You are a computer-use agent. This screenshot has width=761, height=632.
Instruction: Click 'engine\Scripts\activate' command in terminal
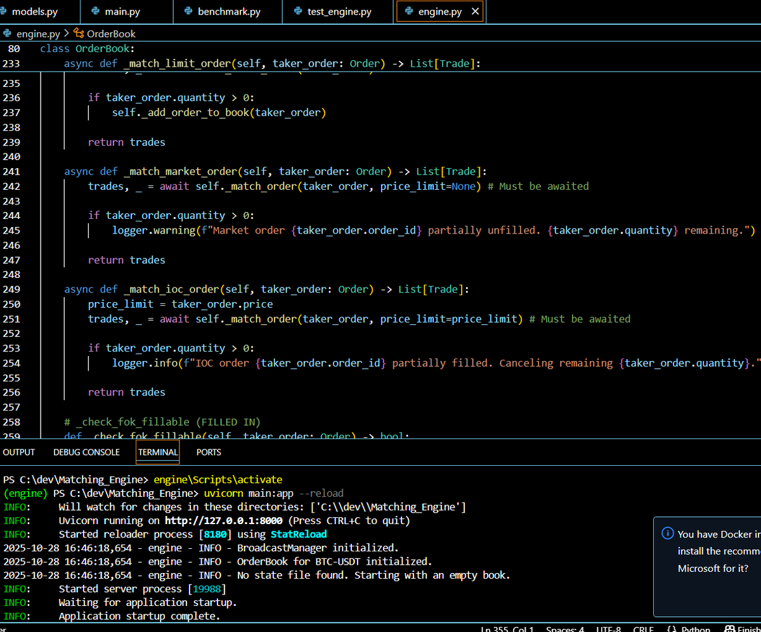(218, 479)
